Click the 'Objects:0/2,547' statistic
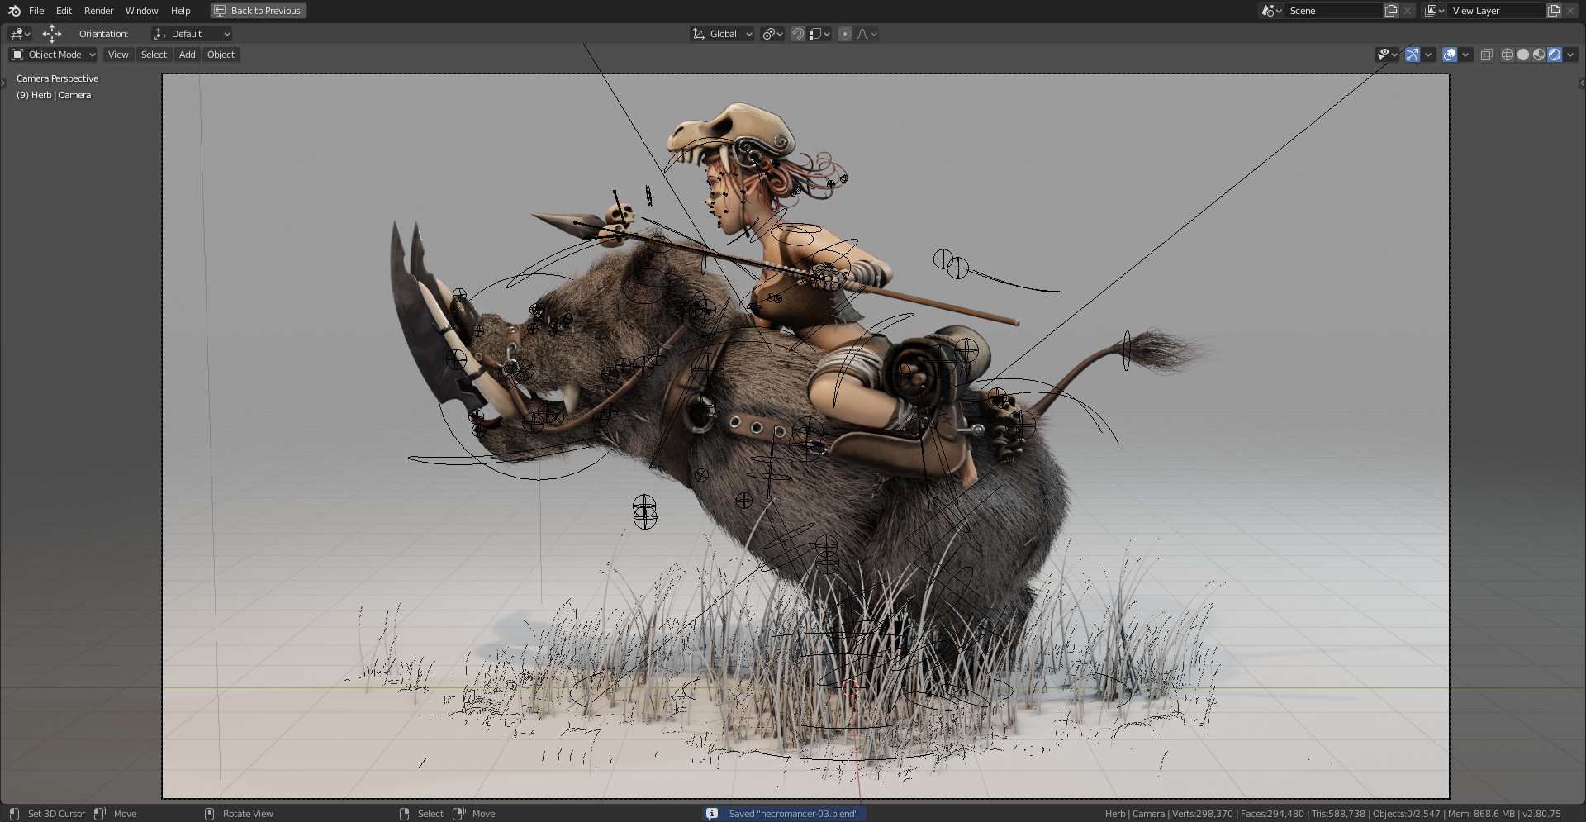Image resolution: width=1586 pixels, height=822 pixels. tap(1406, 814)
